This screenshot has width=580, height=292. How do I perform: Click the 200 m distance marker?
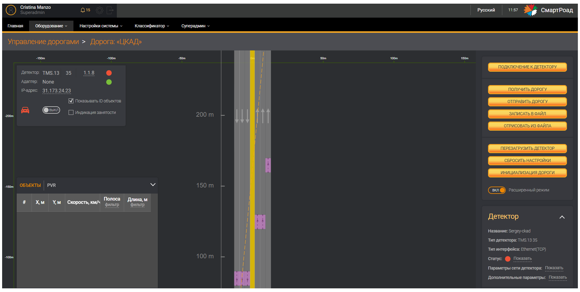pyautogui.click(x=205, y=115)
